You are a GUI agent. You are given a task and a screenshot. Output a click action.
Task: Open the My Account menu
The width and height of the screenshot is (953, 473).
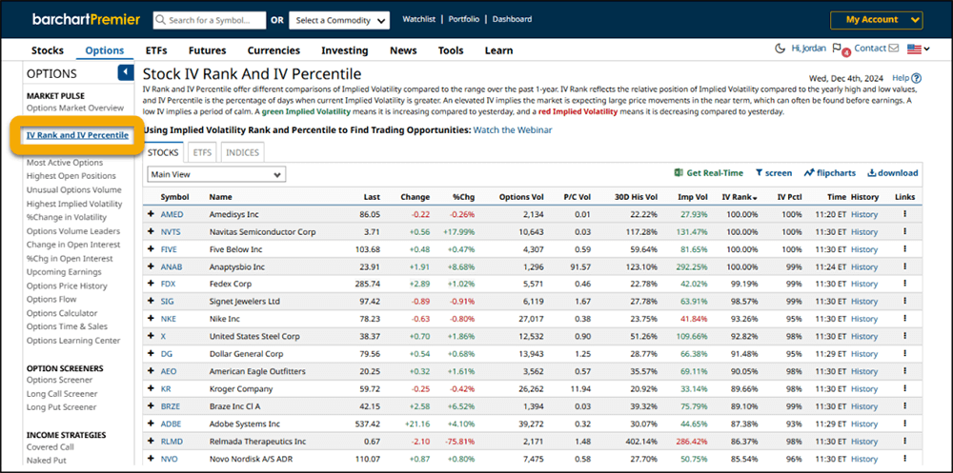coord(877,20)
